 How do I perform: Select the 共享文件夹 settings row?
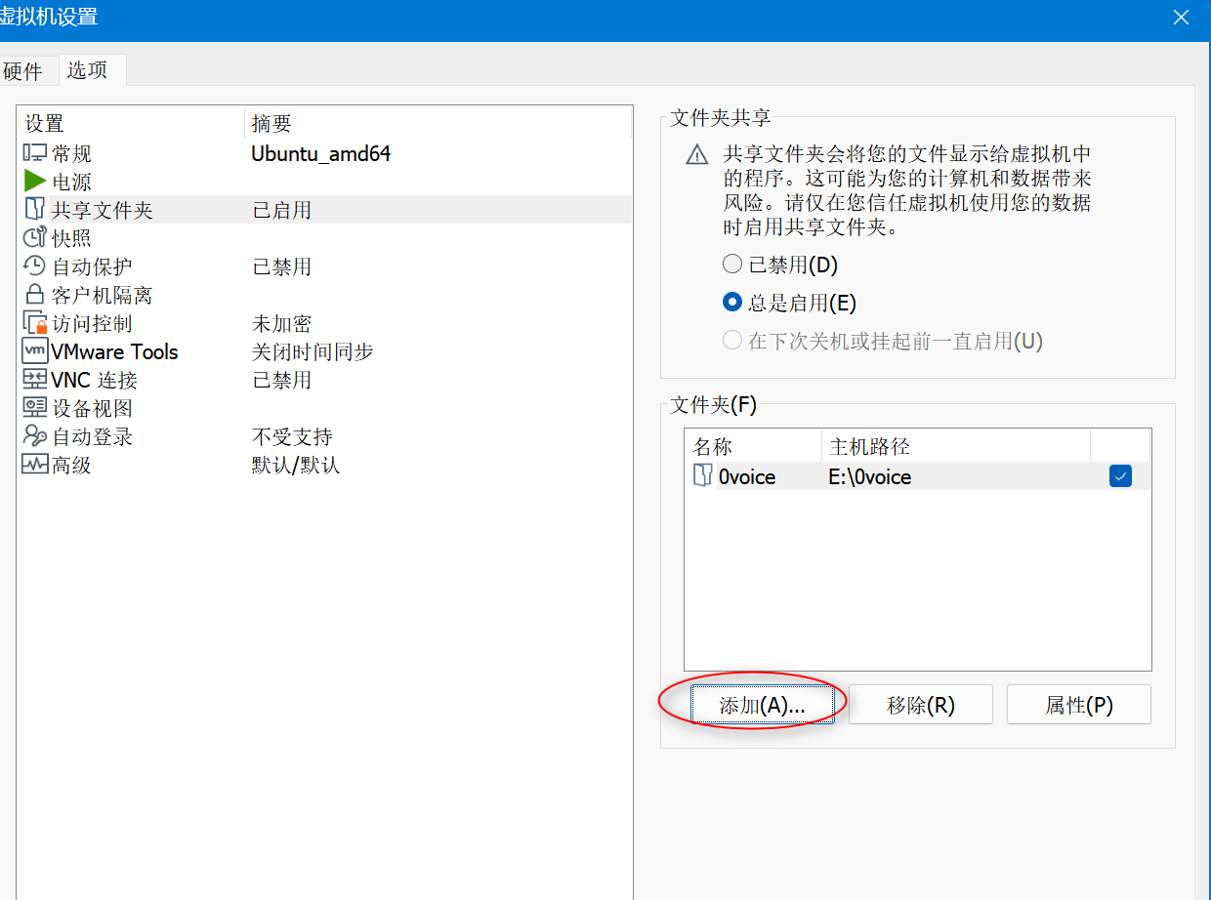(x=325, y=210)
